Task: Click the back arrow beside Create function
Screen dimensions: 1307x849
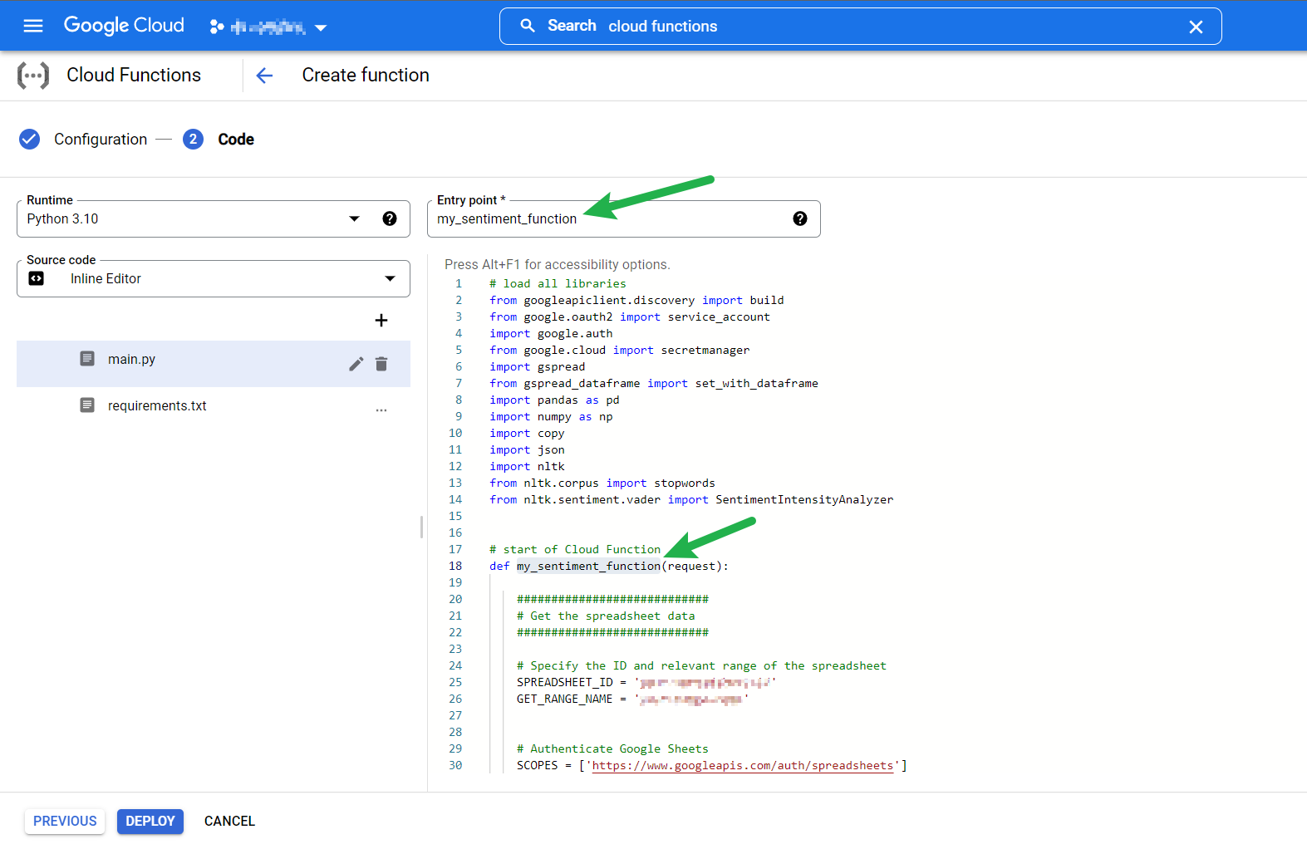Action: 264,76
